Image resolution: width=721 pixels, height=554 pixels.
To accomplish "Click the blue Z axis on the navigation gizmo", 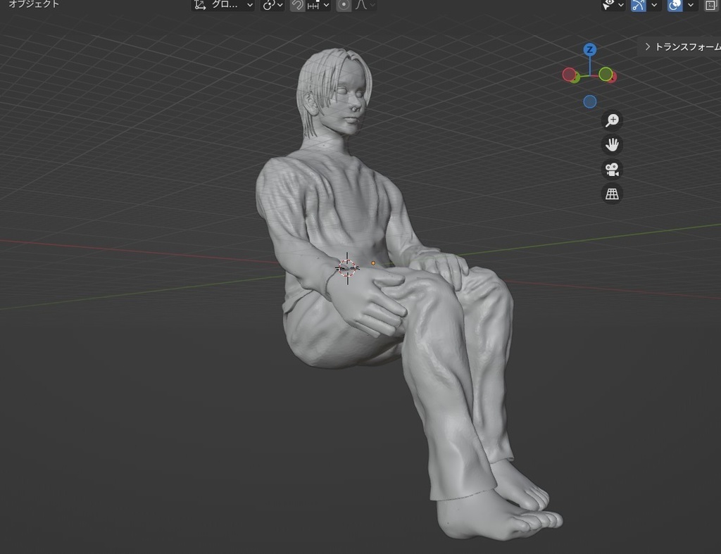I will (x=589, y=49).
